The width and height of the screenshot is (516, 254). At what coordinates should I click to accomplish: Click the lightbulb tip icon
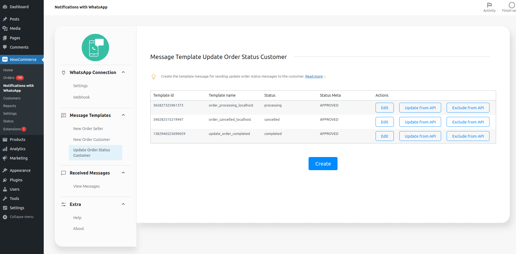click(154, 77)
